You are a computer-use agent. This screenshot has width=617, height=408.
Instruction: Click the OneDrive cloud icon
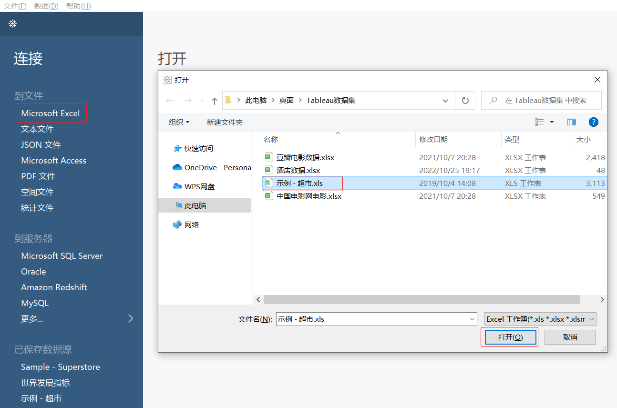point(177,167)
